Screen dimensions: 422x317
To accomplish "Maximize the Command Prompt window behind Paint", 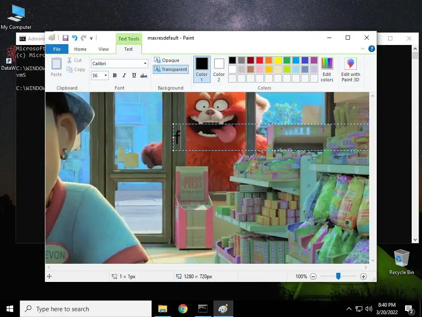I will click(390, 38).
